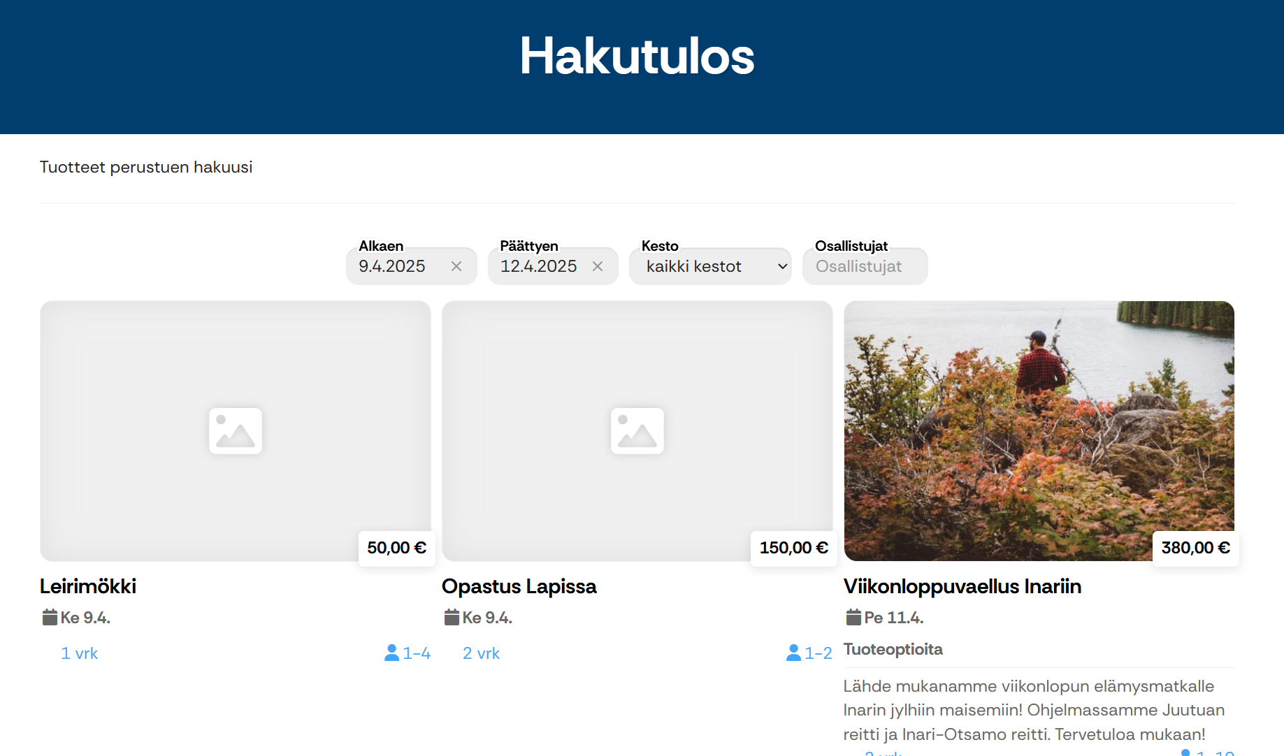This screenshot has width=1284, height=756.
Task: Click the Viikonloppuvaellus Inariin description paragraph
Action: [1034, 710]
